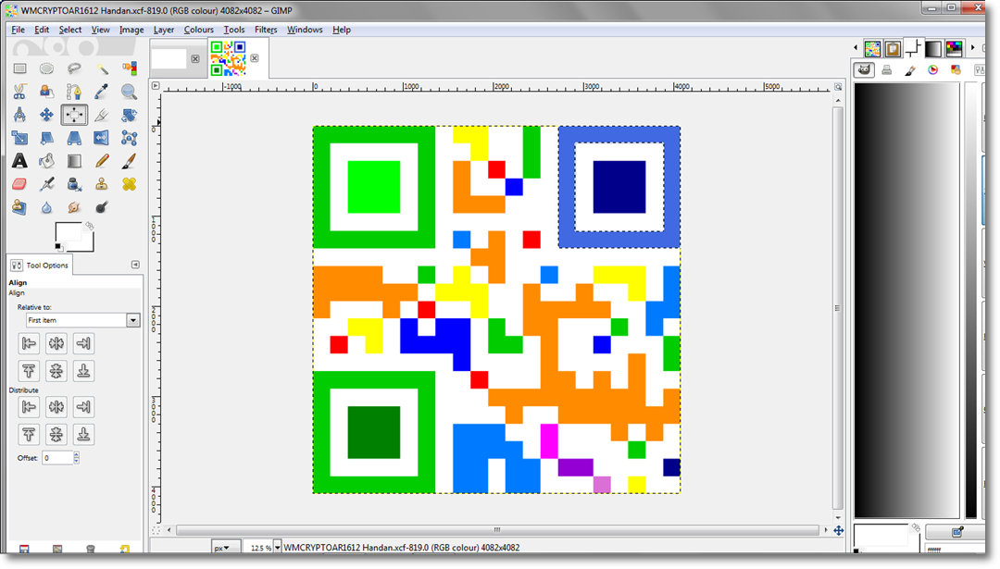Click the navigate image display icon
Screen dimensions: 1000x569
point(839,530)
